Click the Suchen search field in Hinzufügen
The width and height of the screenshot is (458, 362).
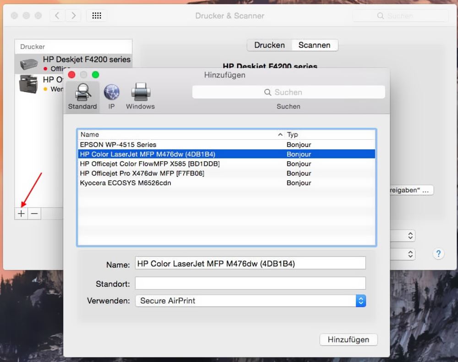click(x=289, y=92)
